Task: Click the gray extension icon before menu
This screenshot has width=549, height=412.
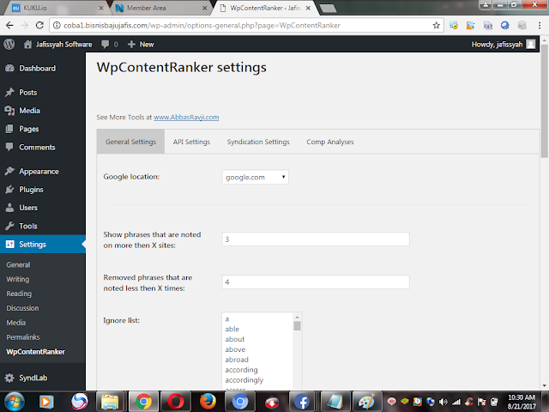Action: click(x=522, y=25)
